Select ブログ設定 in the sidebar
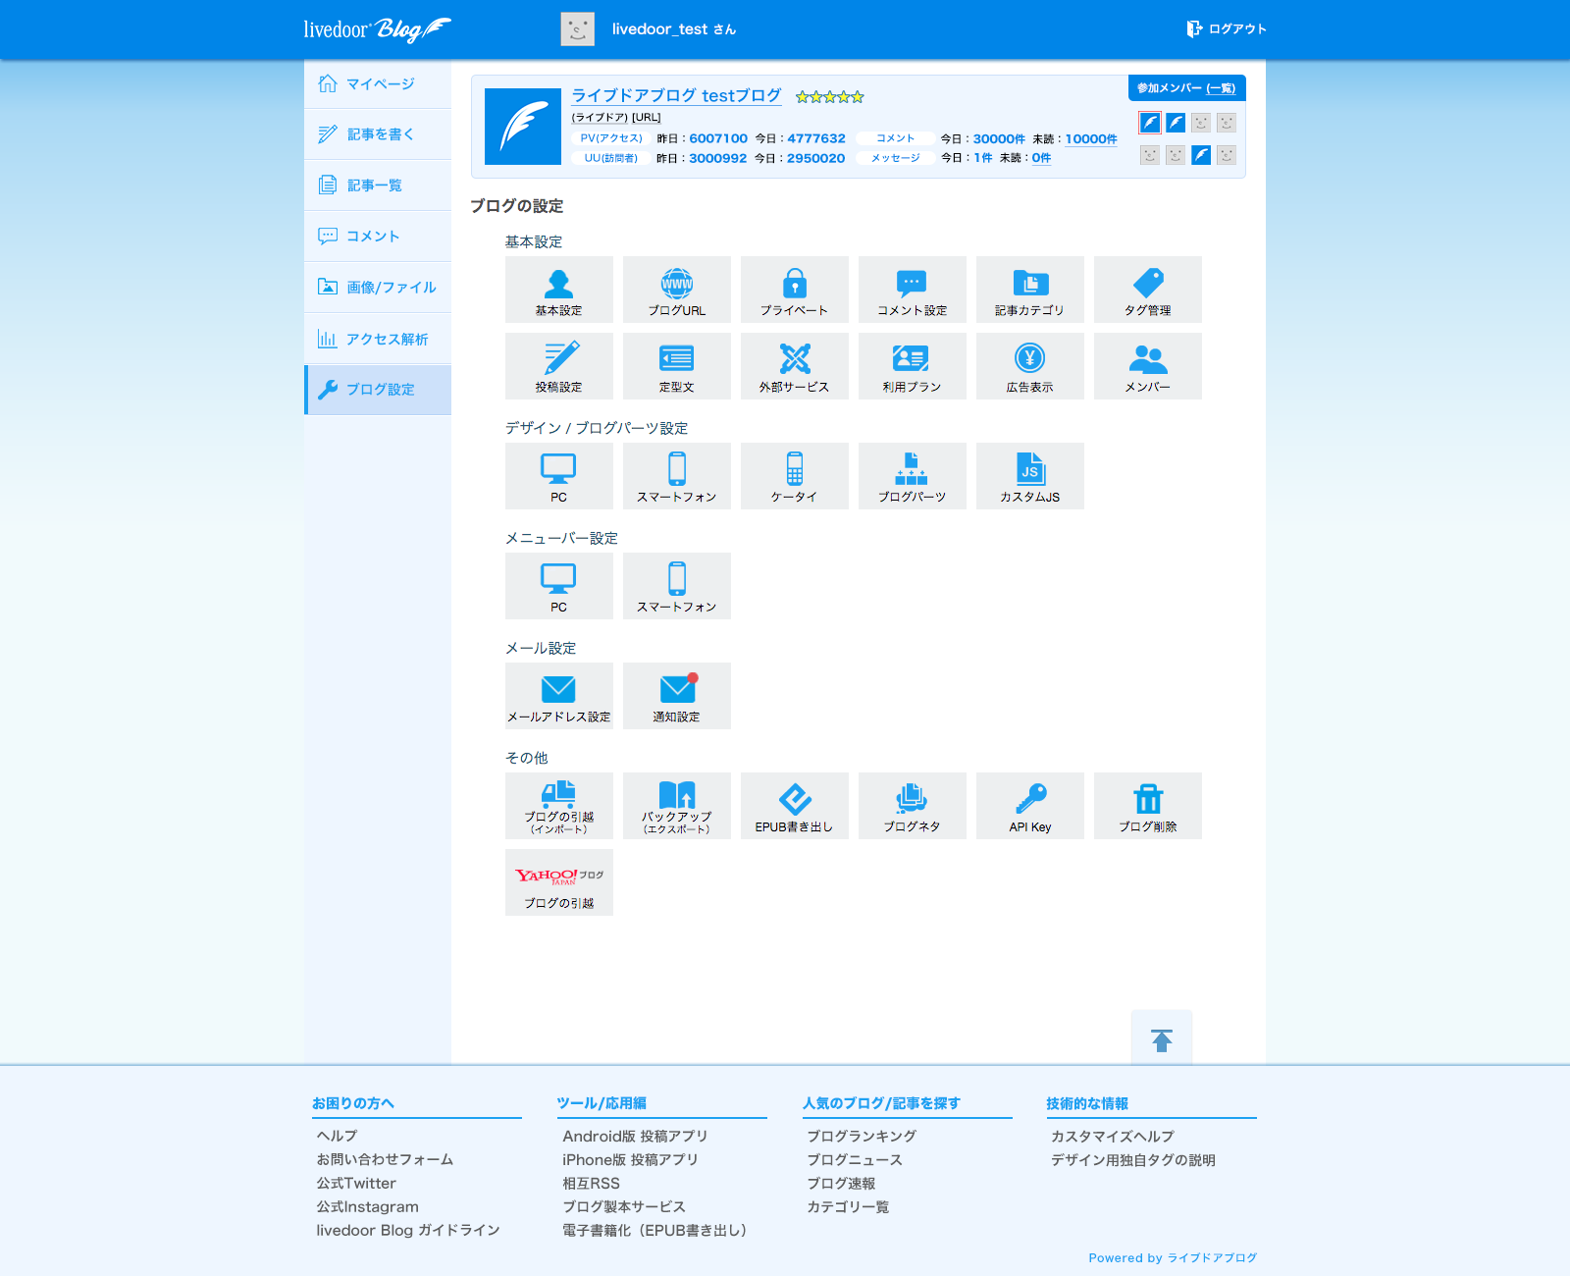Viewport: 1570px width, 1276px height. click(378, 390)
